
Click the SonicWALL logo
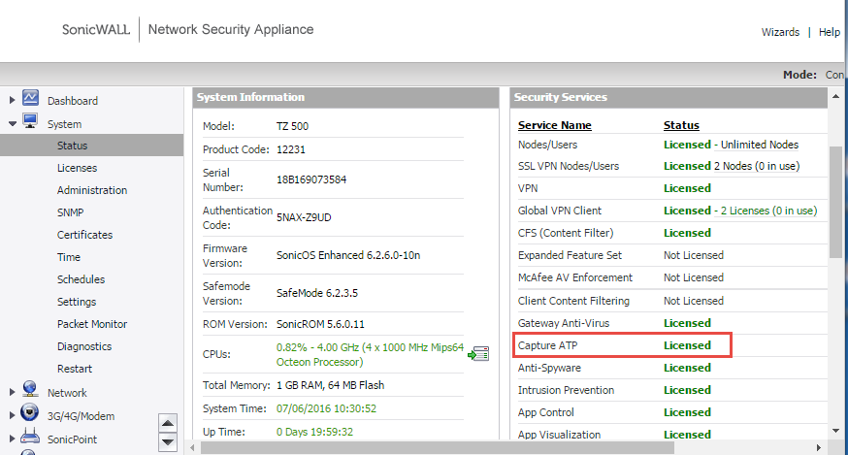[96, 30]
